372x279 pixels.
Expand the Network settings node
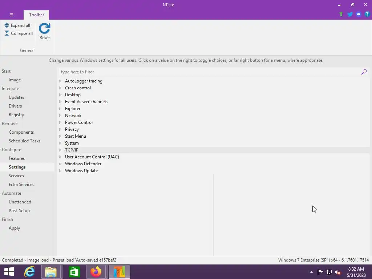[60, 116]
